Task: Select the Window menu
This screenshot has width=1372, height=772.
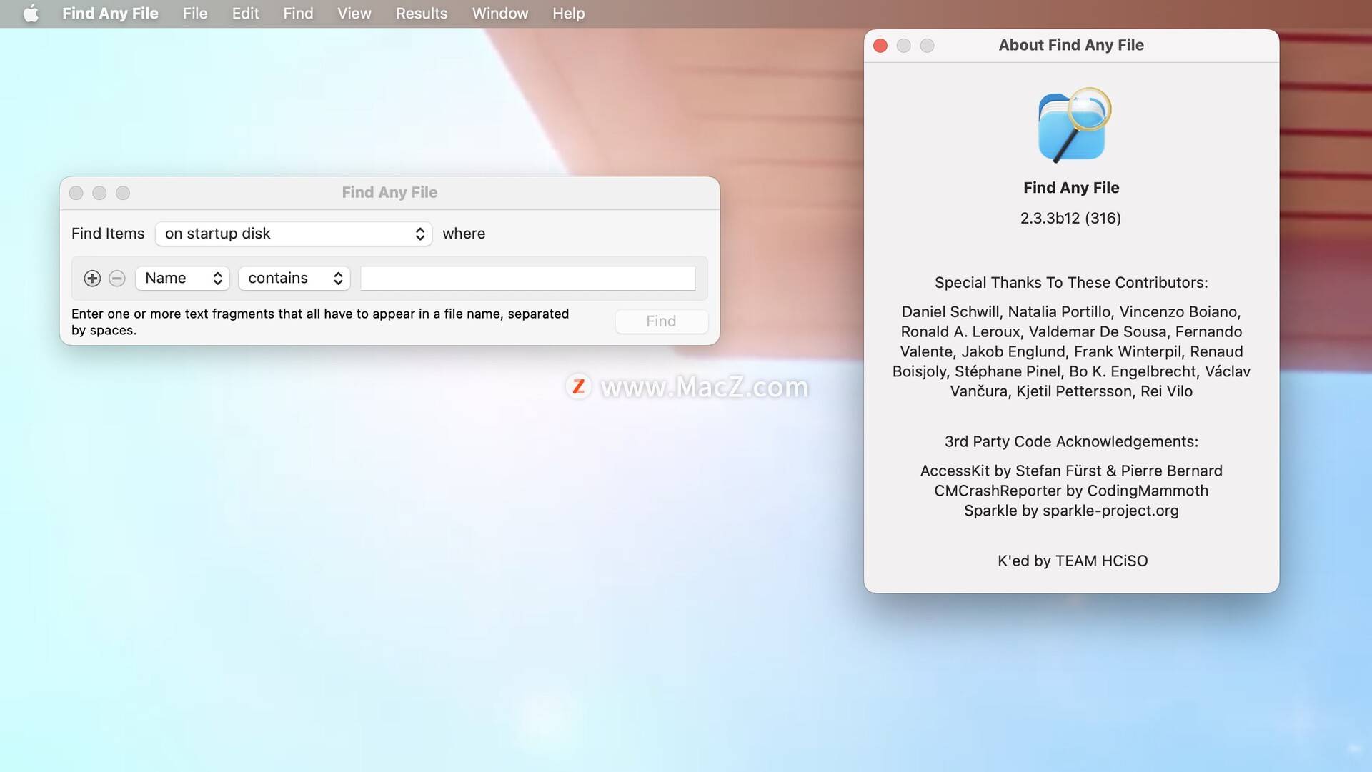Action: (499, 13)
